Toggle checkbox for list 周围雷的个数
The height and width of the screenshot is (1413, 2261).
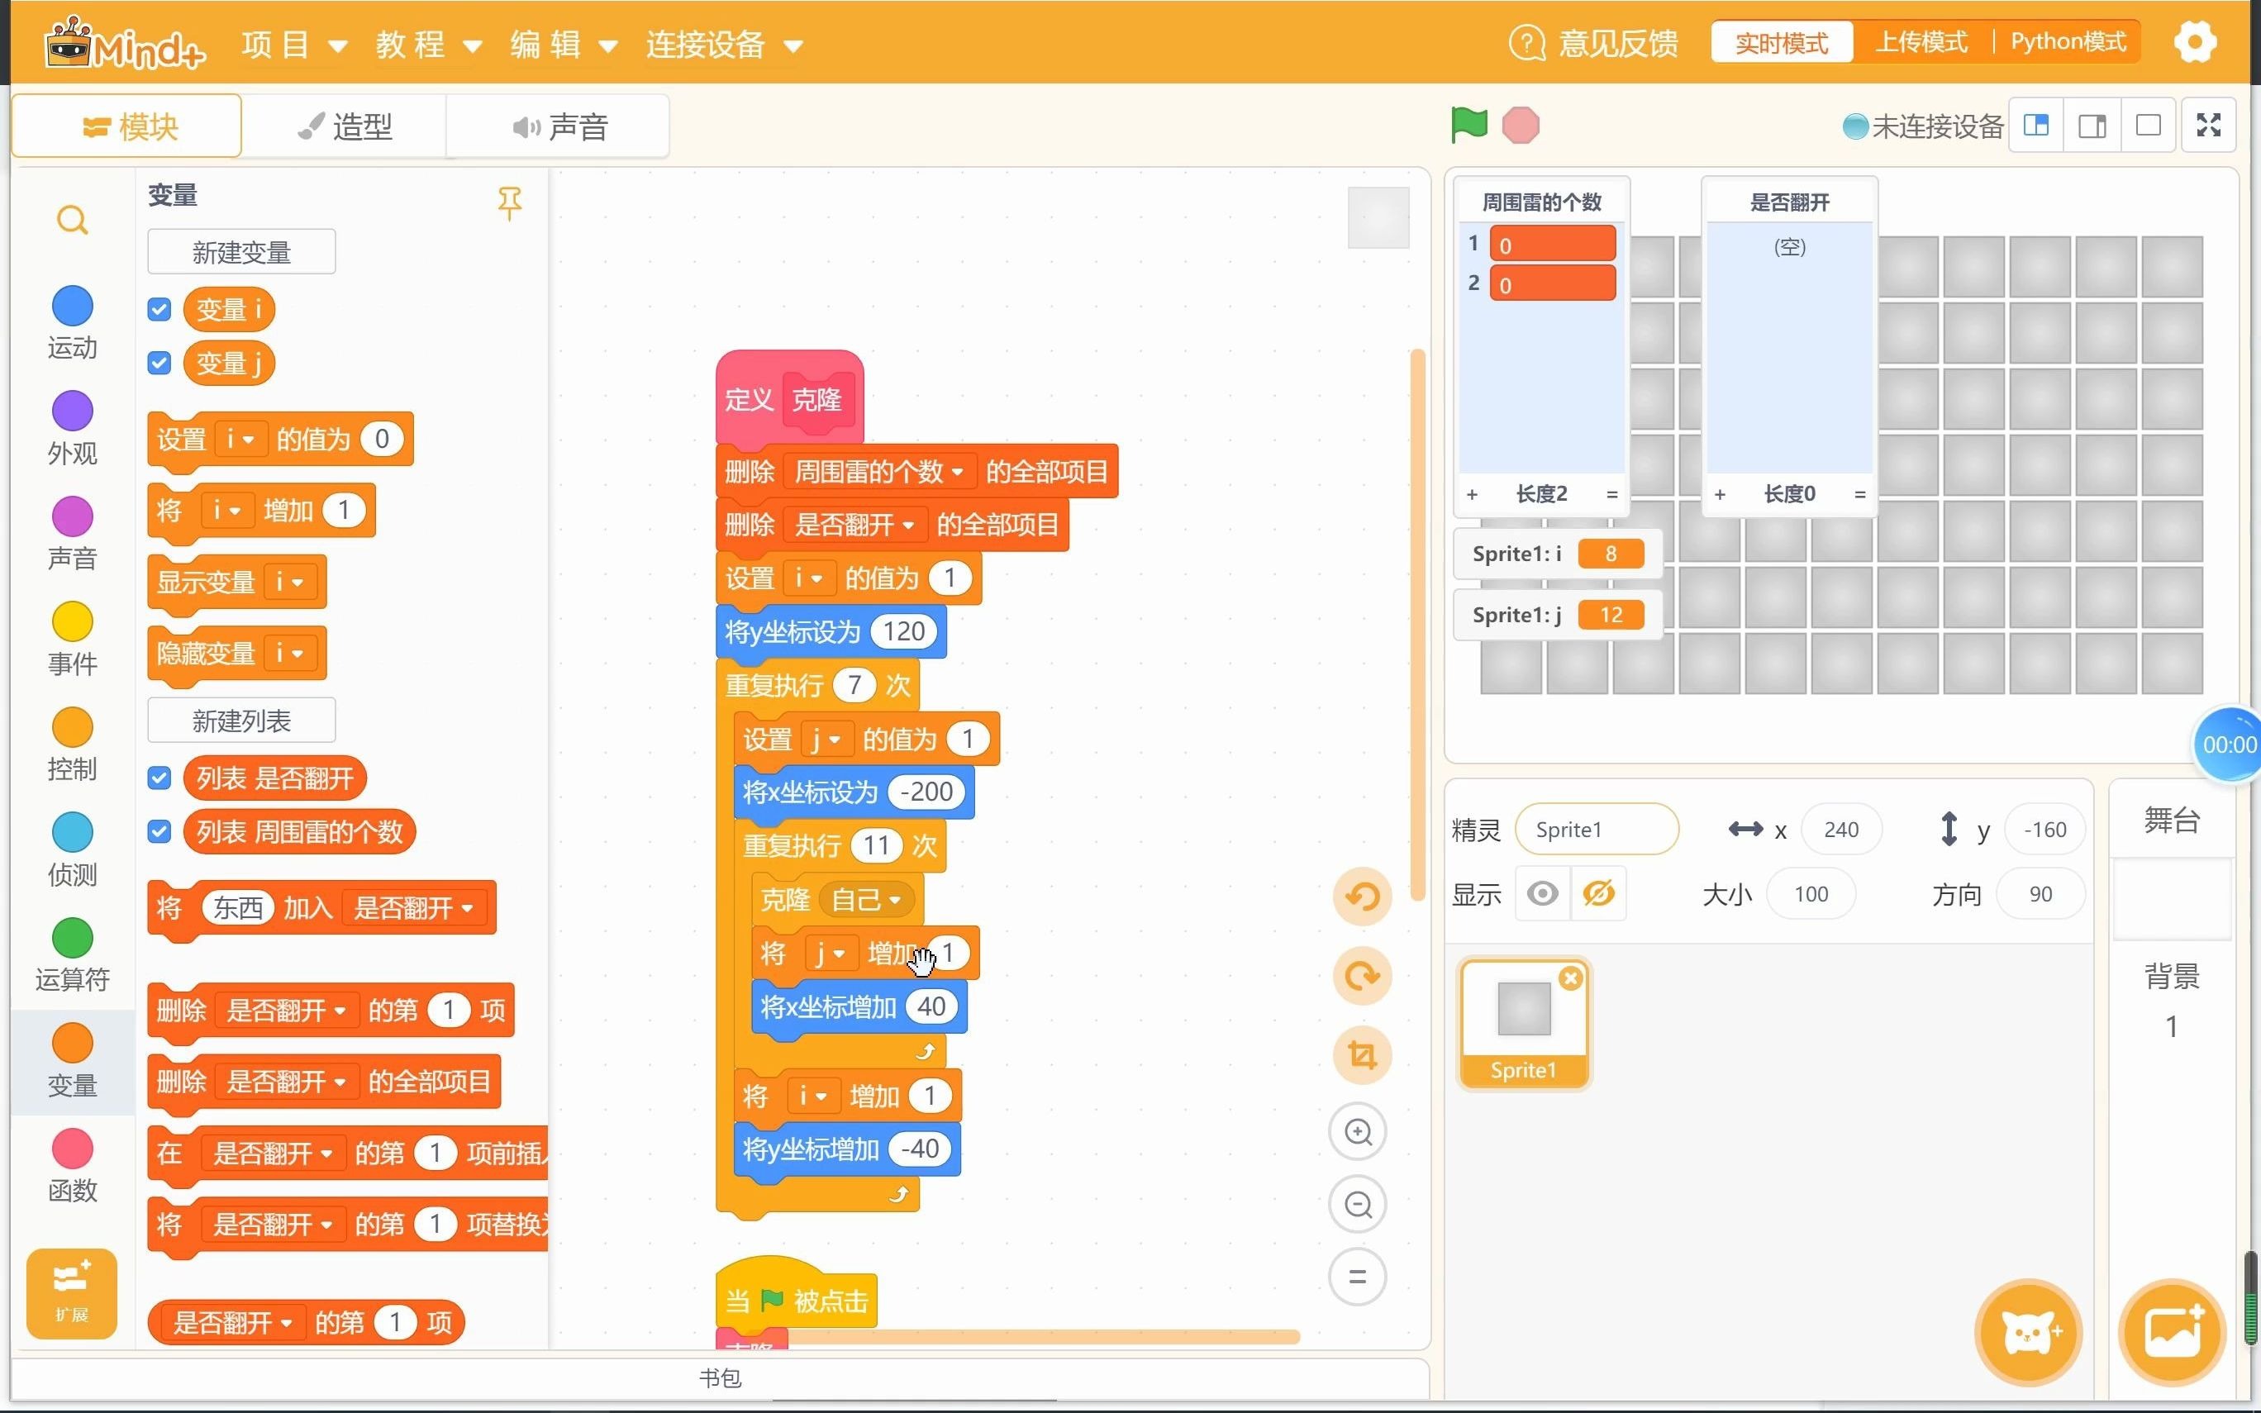click(x=158, y=832)
